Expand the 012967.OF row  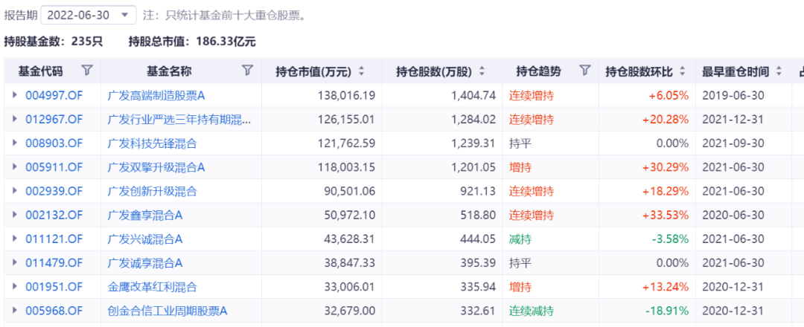tap(15, 119)
